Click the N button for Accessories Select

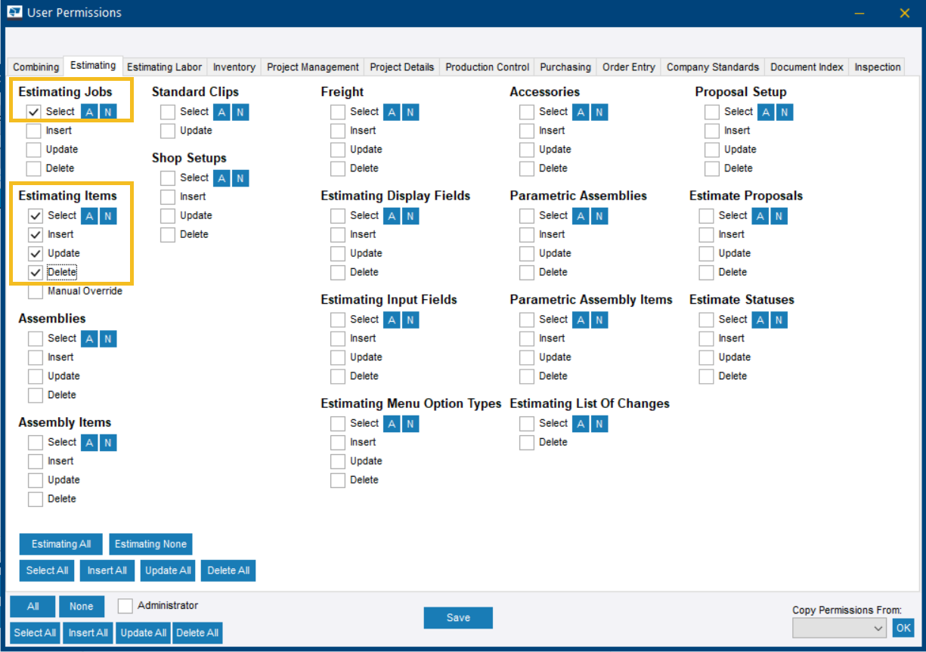(599, 112)
